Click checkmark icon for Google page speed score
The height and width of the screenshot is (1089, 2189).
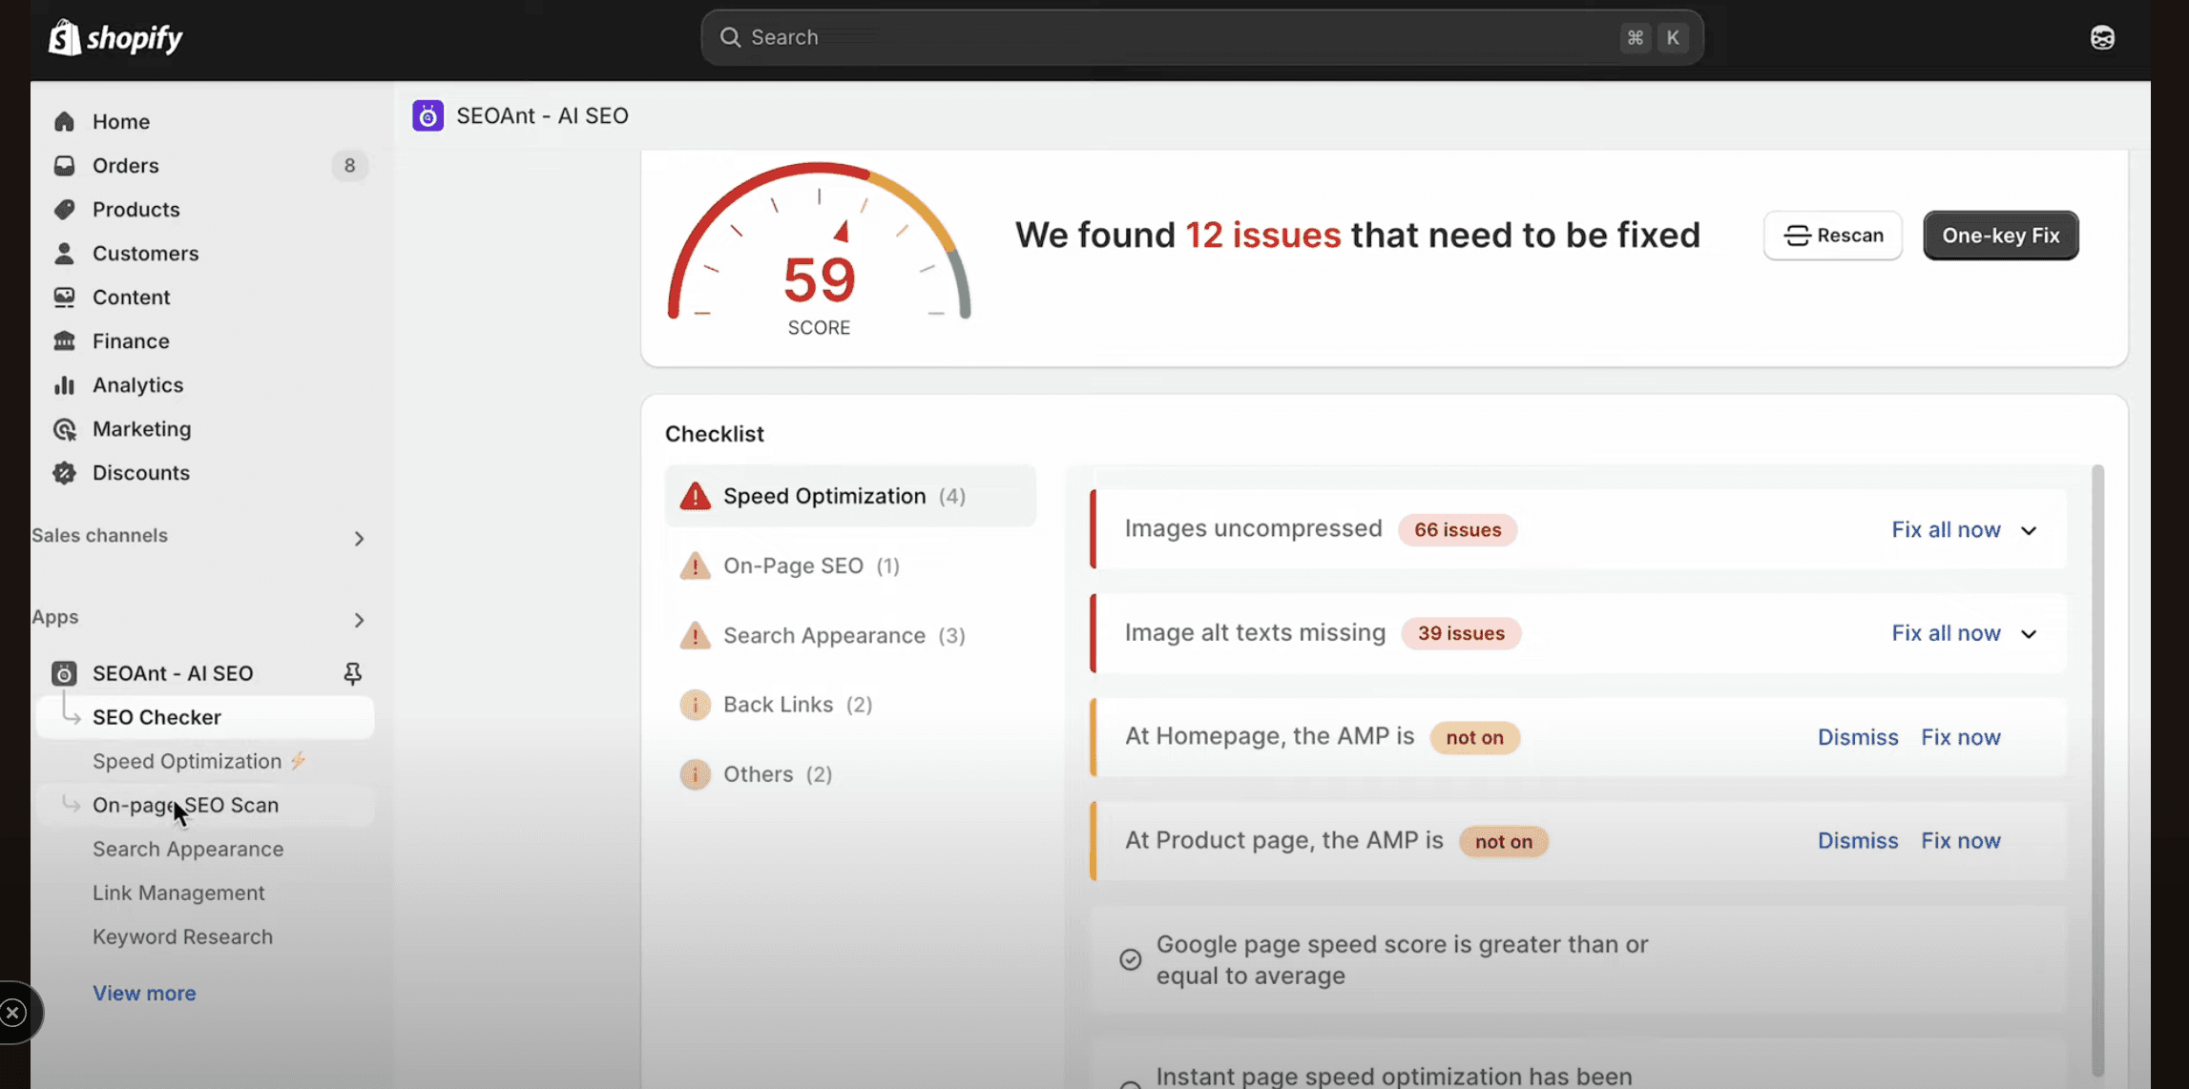pyautogui.click(x=1130, y=959)
